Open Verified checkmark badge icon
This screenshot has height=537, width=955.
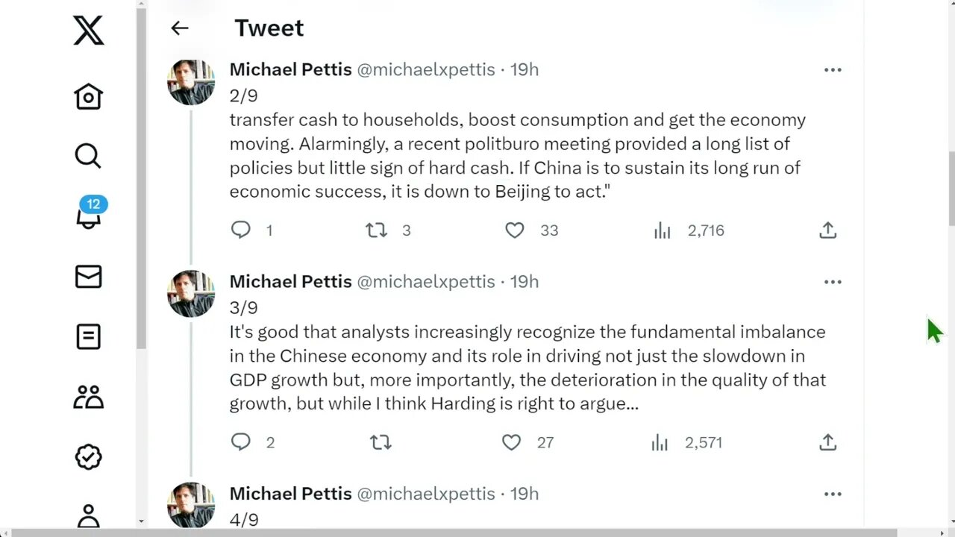(x=88, y=456)
